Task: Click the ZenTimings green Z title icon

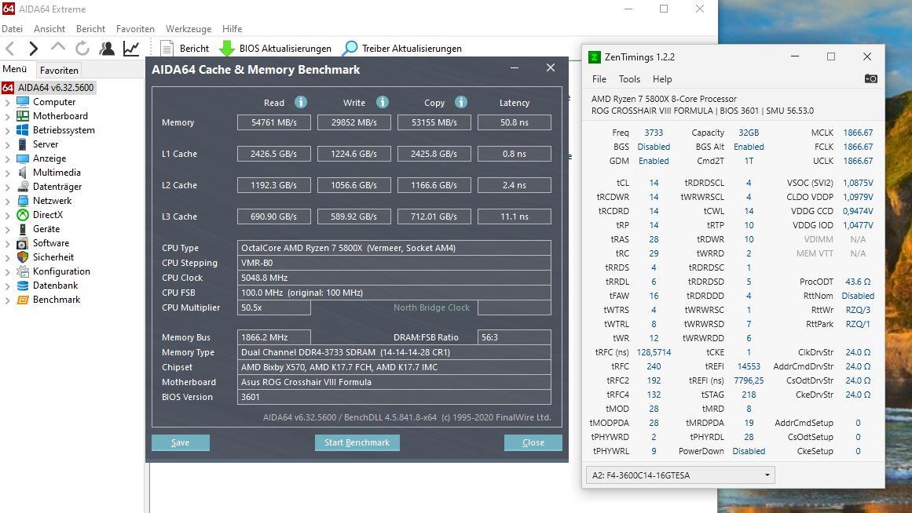Action: point(595,57)
